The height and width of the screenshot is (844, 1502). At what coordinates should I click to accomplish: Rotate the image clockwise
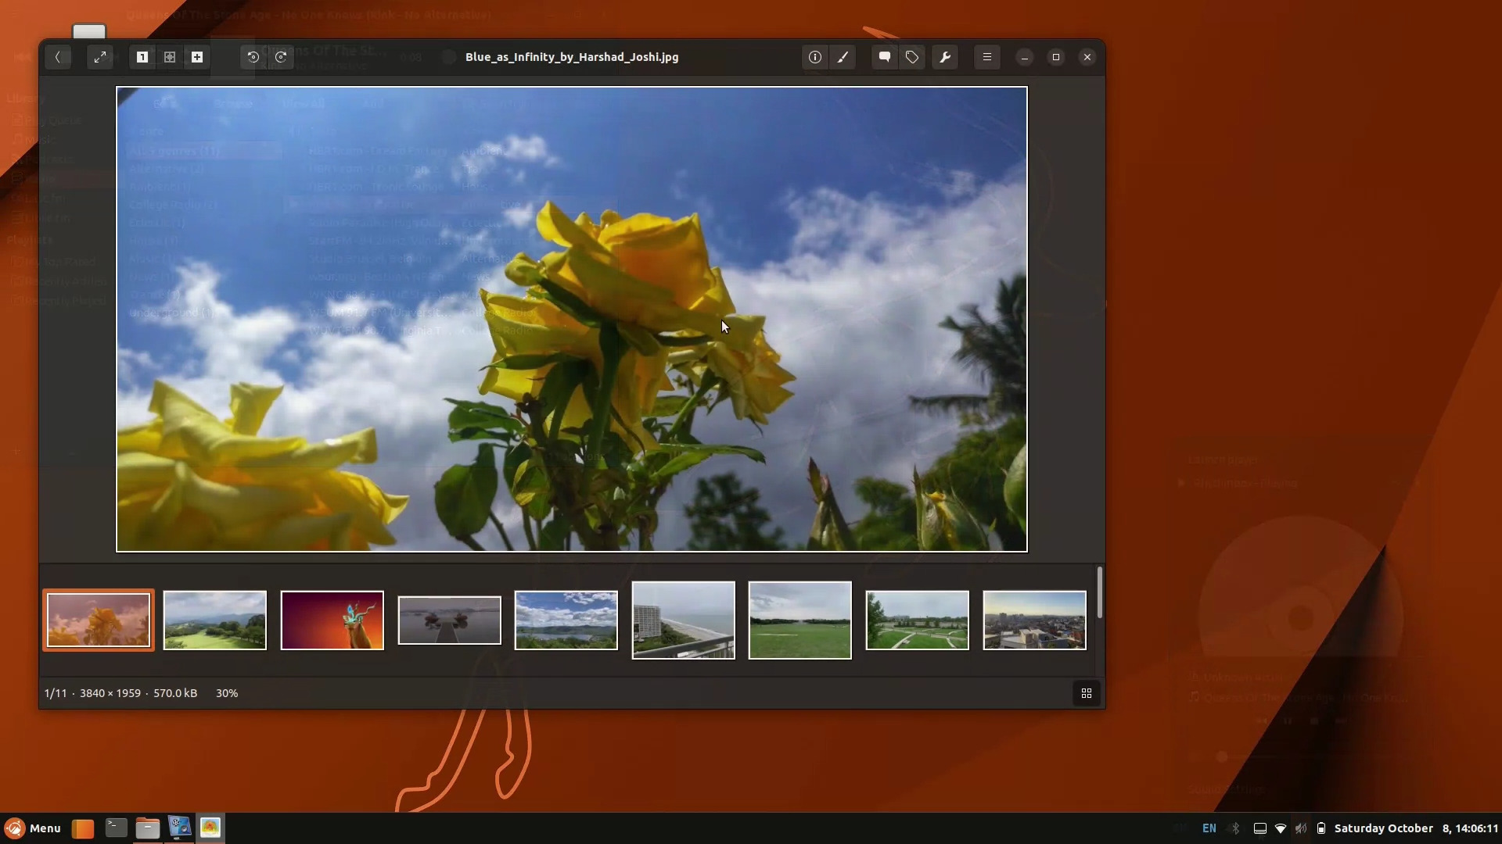[x=282, y=56]
